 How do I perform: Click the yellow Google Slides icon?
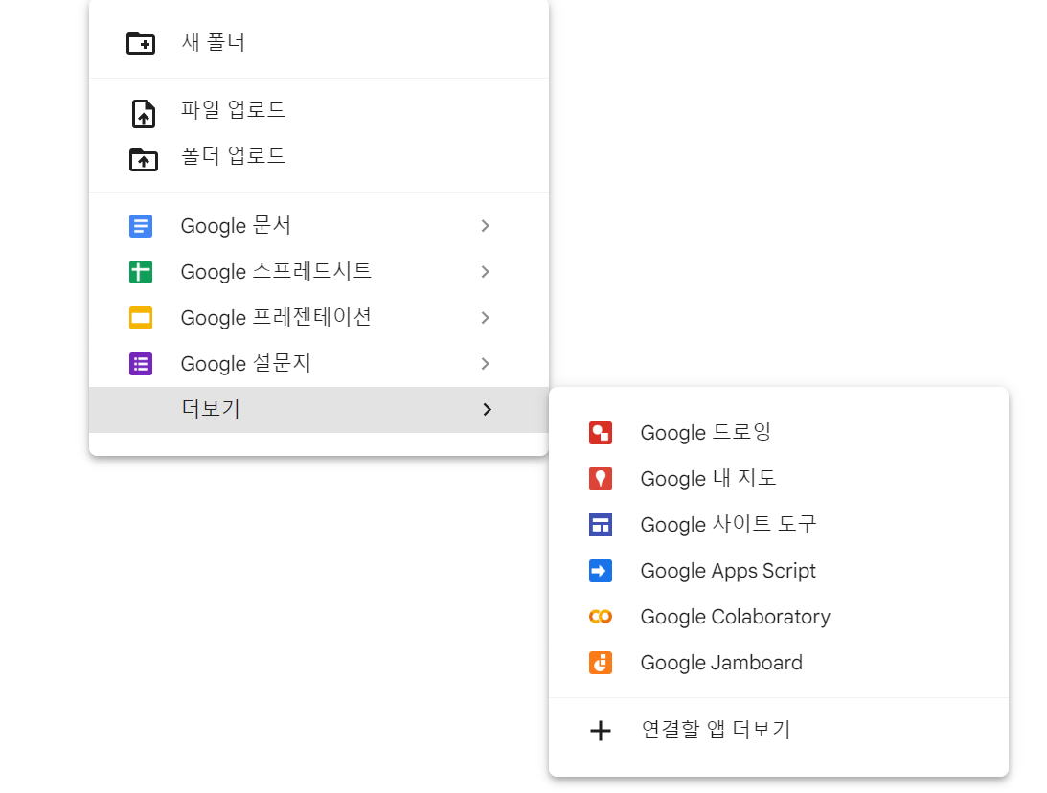tap(141, 318)
